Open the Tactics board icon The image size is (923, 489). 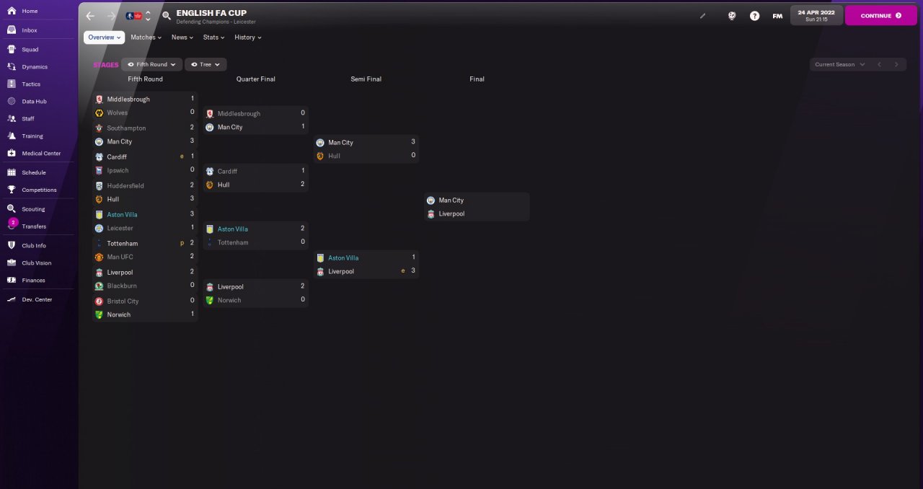[x=12, y=84]
